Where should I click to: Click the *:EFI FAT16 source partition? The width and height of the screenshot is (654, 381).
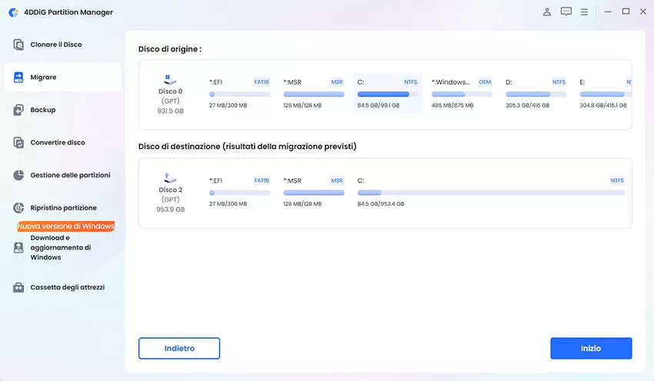(239, 93)
